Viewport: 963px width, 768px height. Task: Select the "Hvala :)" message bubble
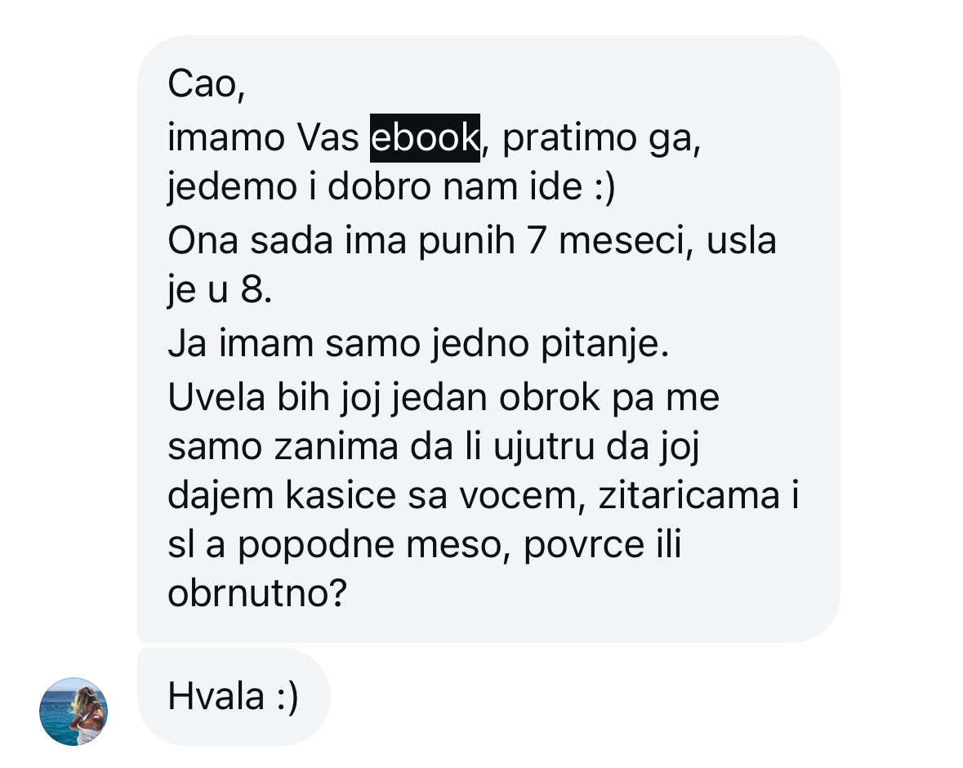click(234, 697)
